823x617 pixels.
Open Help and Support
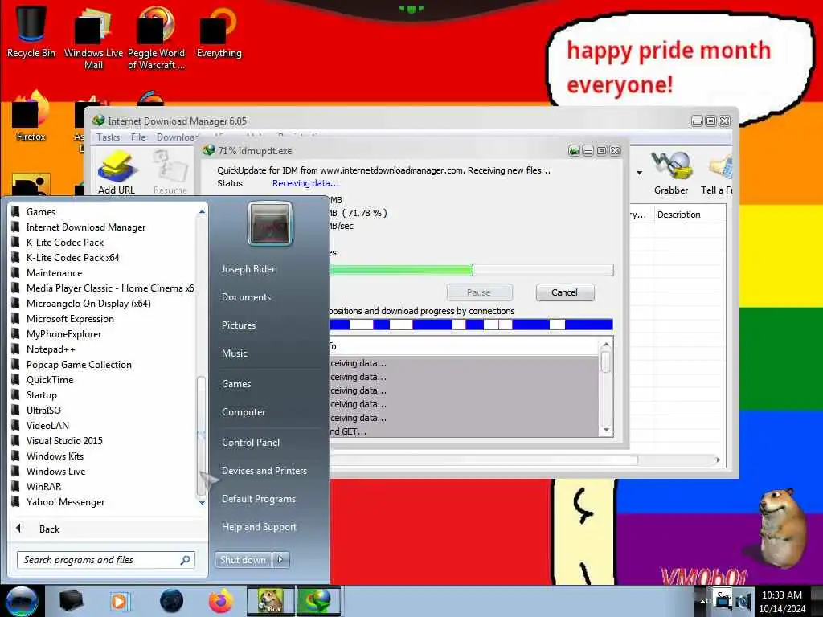(x=259, y=527)
